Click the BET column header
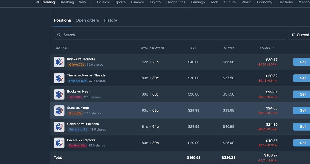The width and height of the screenshot is (310, 164). pyautogui.click(x=193, y=48)
